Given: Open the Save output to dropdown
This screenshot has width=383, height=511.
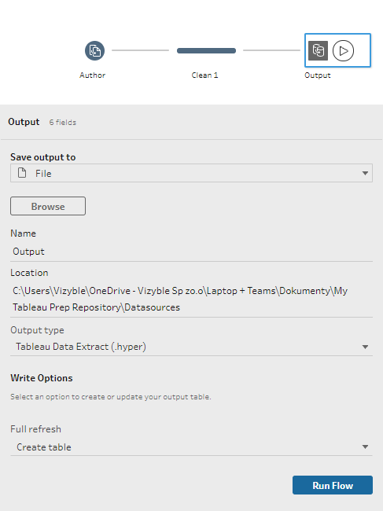Looking at the screenshot, I should tap(191, 173).
